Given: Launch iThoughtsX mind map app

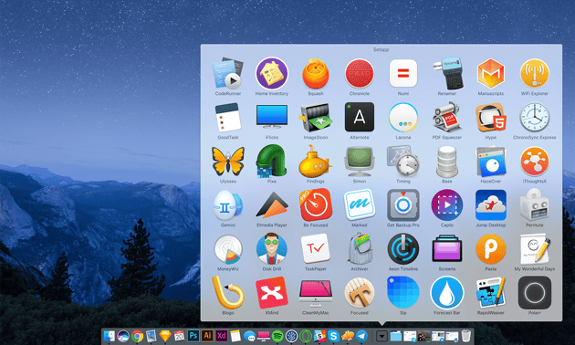Looking at the screenshot, I should pyautogui.click(x=535, y=161).
